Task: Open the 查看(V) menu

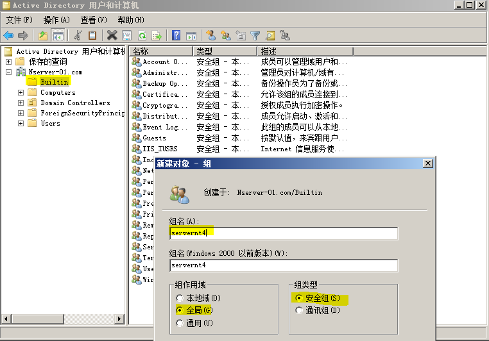Action: coord(94,20)
